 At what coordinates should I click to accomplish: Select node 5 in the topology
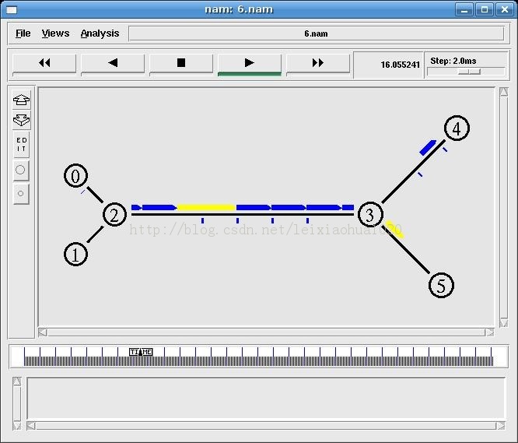tap(441, 285)
